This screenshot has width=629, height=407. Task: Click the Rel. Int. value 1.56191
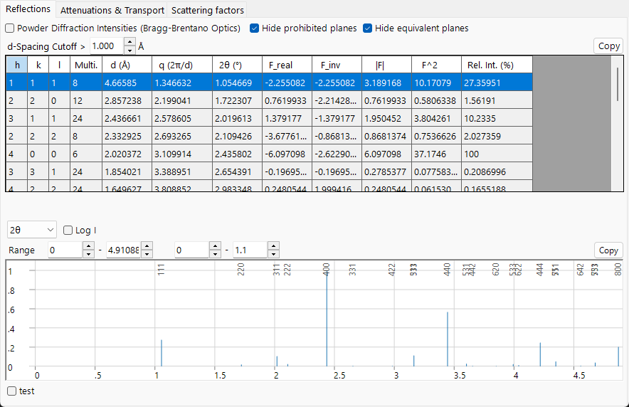click(x=497, y=100)
